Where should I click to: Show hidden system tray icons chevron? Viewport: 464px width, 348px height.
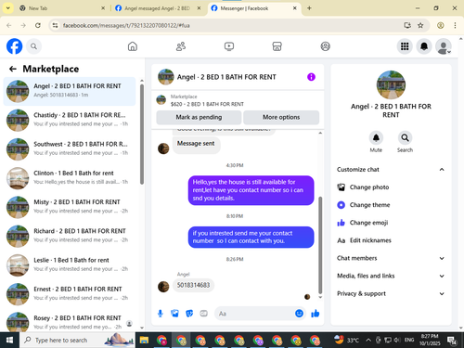point(368,340)
